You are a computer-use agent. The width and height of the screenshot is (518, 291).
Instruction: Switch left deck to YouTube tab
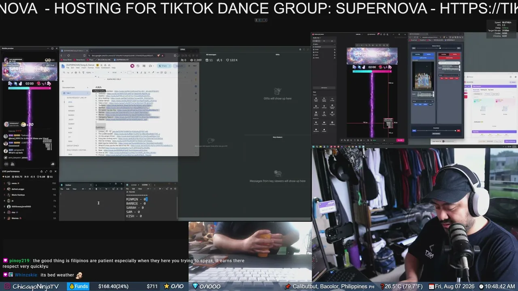point(428,54)
